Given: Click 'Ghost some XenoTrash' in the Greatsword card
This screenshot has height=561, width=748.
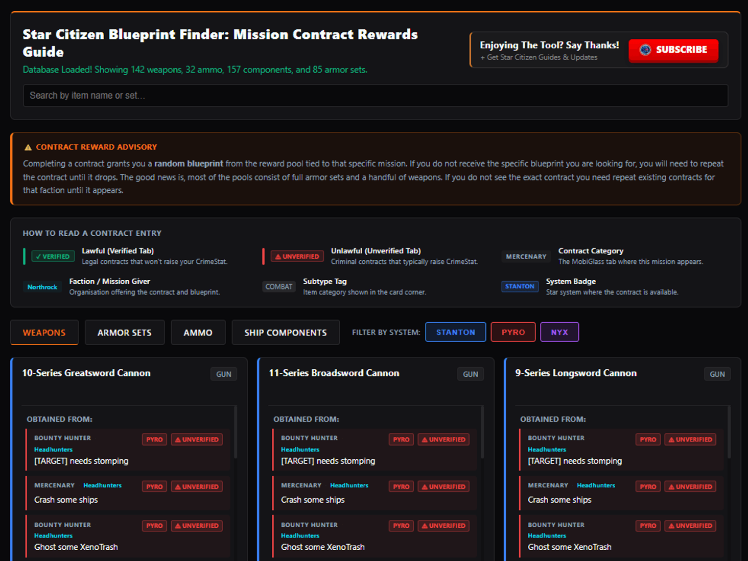Looking at the screenshot, I should 76,547.
